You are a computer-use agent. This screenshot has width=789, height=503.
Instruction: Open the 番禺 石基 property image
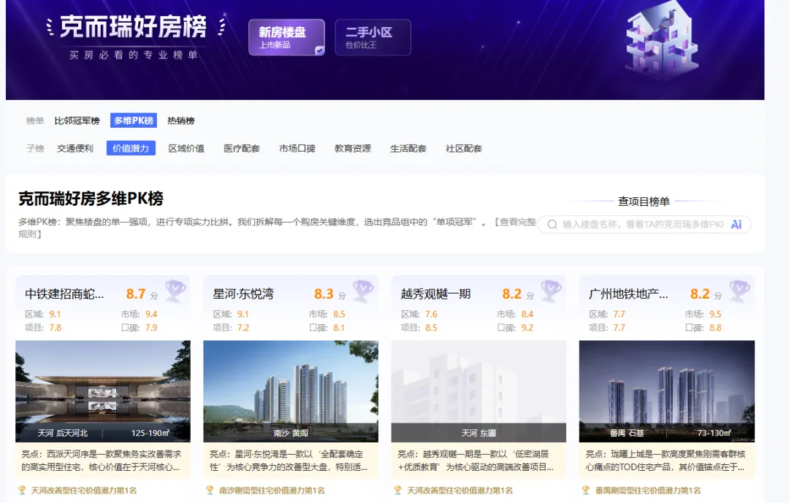(x=667, y=391)
